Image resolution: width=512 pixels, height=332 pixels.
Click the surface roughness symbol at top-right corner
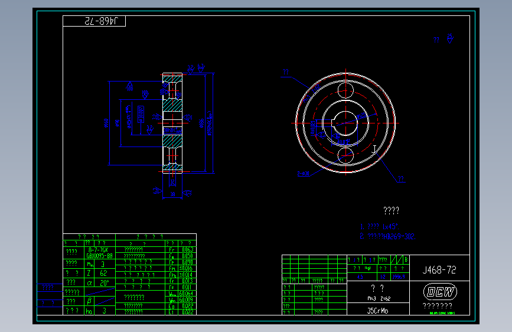(x=450, y=38)
